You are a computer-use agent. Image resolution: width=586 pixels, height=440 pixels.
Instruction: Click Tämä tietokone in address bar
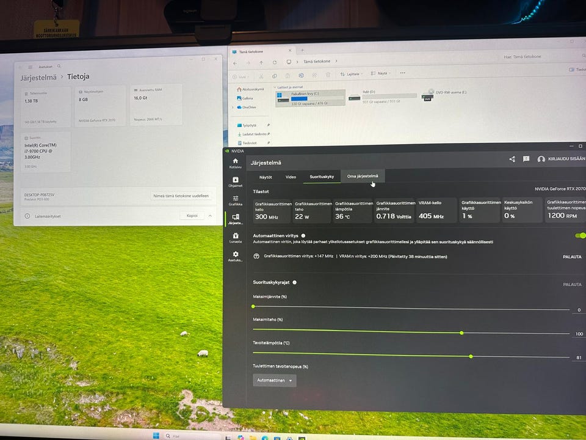[x=317, y=61]
